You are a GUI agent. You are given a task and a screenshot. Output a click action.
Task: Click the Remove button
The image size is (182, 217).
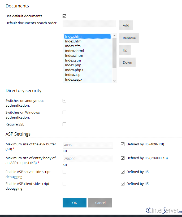point(129,38)
